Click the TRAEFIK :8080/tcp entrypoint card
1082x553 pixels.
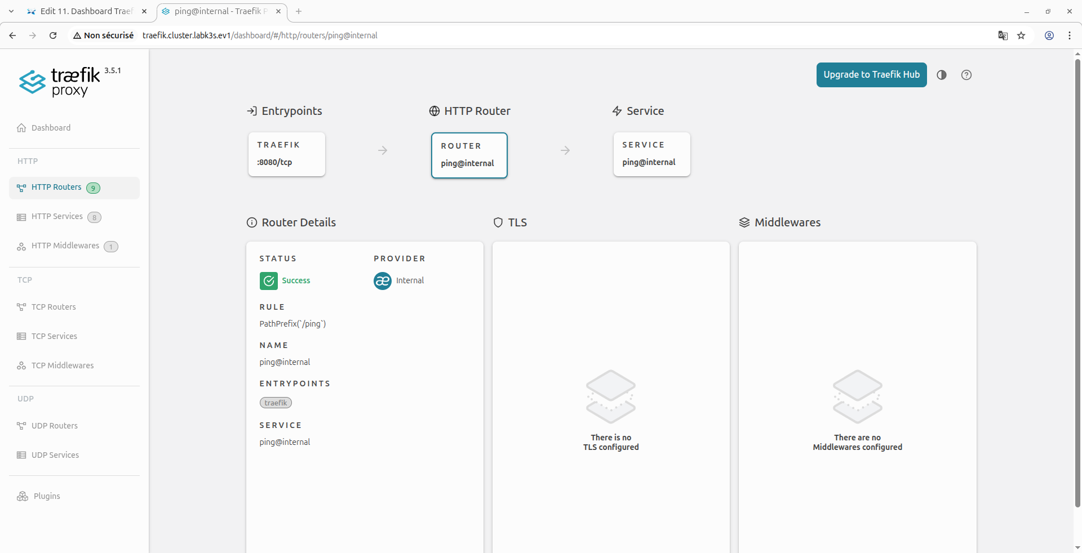(x=287, y=154)
